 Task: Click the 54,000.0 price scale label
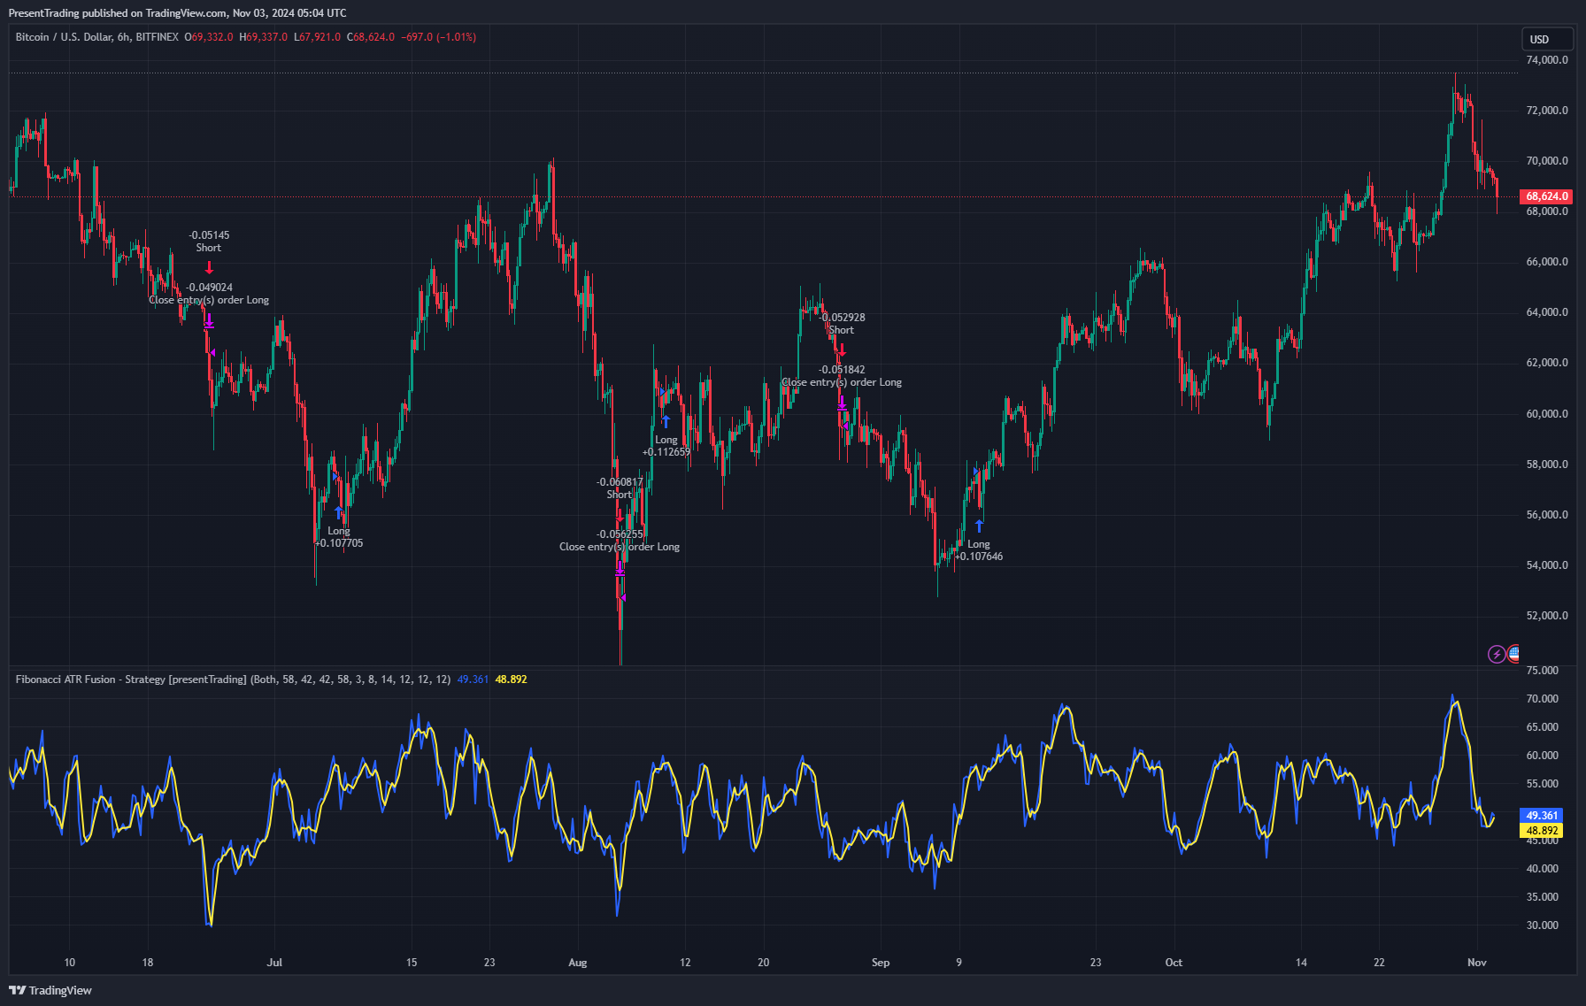pos(1547,565)
